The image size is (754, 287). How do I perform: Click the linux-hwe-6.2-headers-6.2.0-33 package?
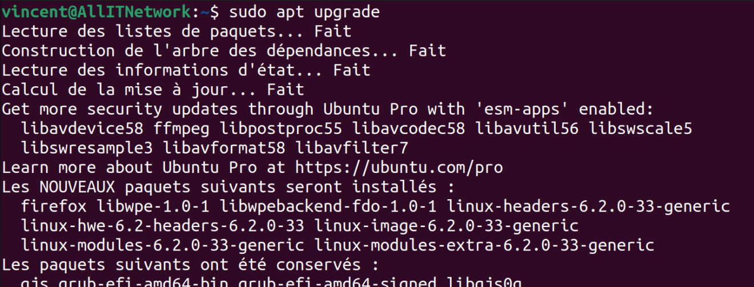[162, 226]
